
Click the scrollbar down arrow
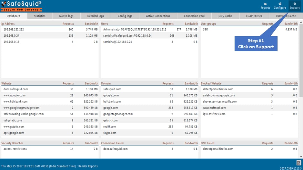301,156
